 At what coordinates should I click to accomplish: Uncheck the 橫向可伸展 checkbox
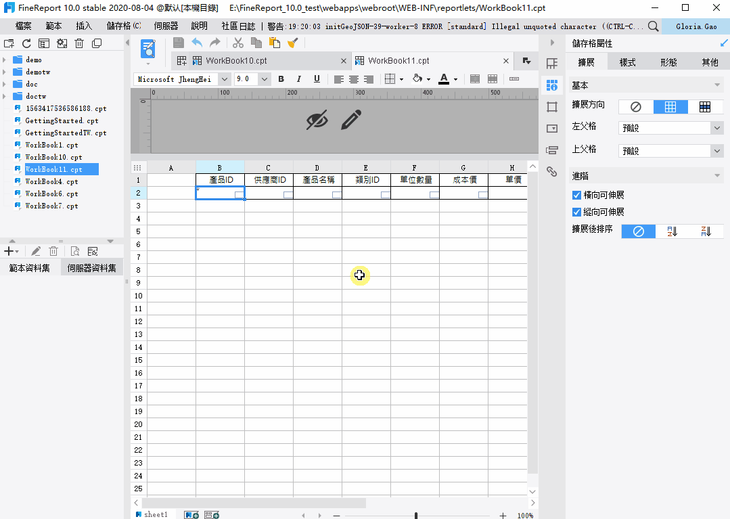(x=576, y=195)
